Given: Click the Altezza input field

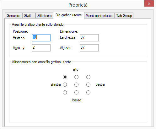Looking at the screenshot, I should pos(89,48).
